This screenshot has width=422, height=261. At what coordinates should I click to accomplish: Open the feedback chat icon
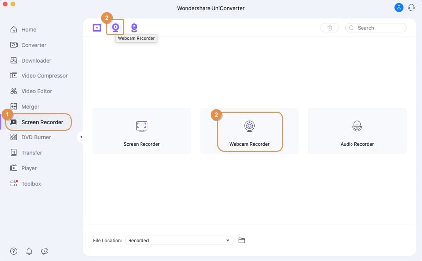click(x=45, y=251)
